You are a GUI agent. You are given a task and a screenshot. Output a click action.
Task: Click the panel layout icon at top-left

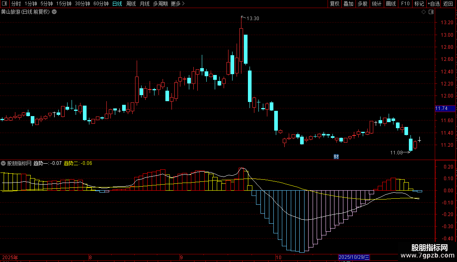(x=4, y=4)
